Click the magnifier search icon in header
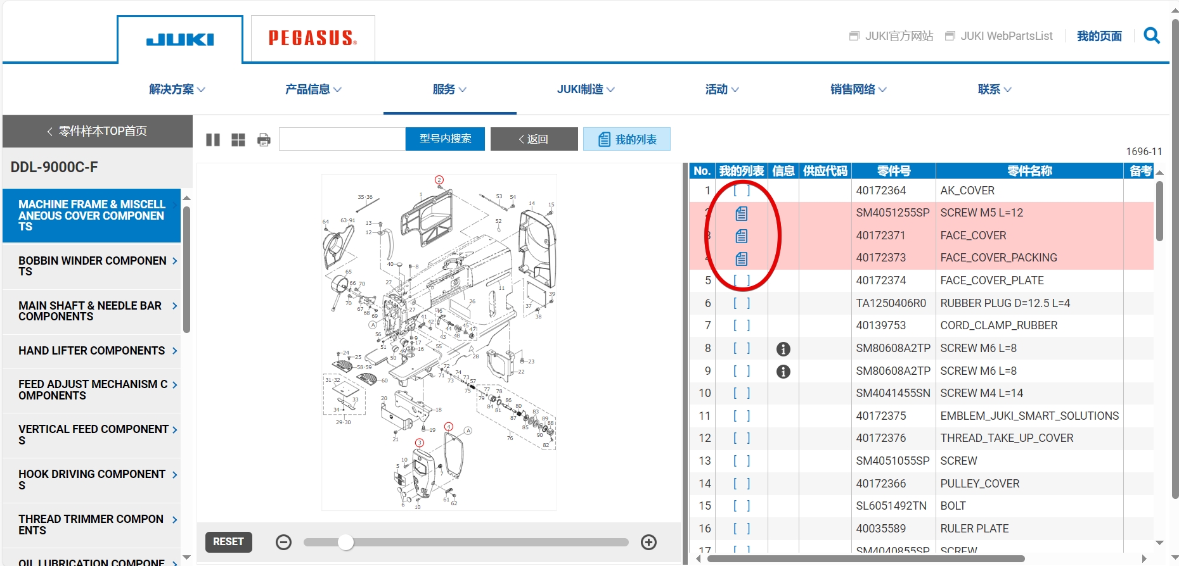The width and height of the screenshot is (1179, 566). [1151, 36]
